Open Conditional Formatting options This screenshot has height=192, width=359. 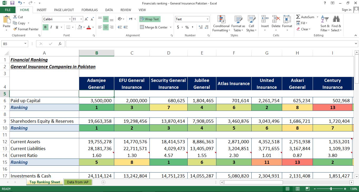221,23
